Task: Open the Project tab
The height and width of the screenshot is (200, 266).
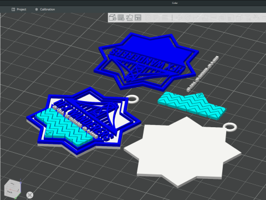Action: (19, 9)
